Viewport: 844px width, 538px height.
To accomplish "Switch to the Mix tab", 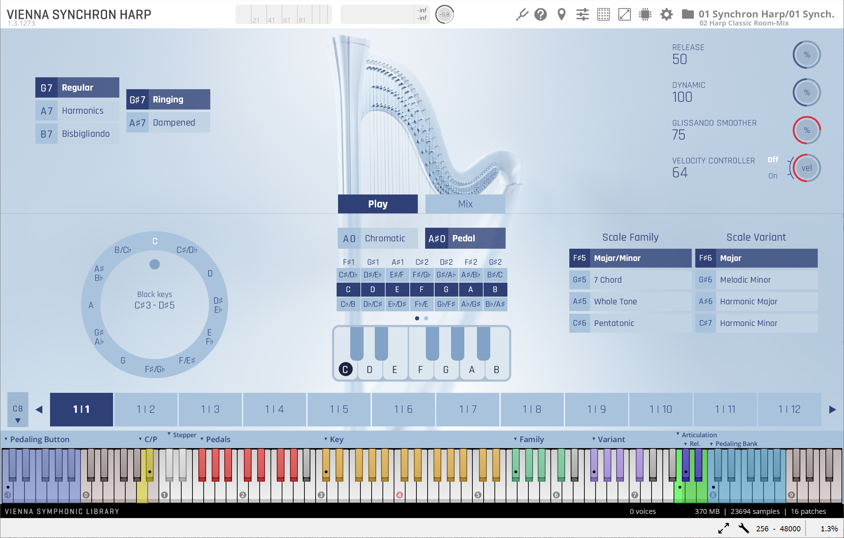I will point(465,204).
